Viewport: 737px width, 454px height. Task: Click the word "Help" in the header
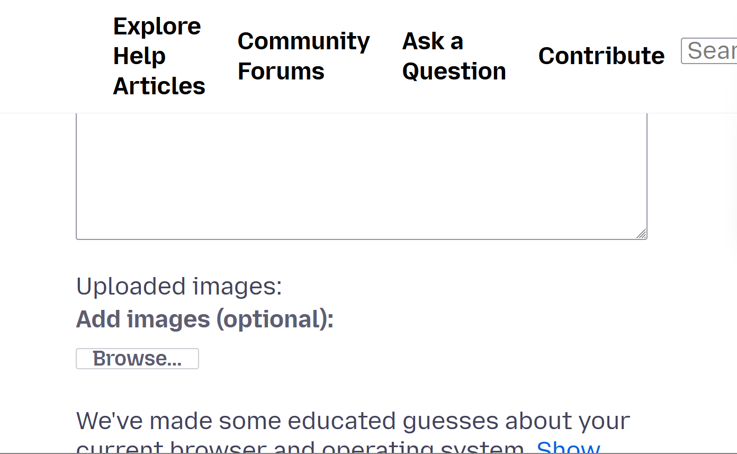pos(139,56)
